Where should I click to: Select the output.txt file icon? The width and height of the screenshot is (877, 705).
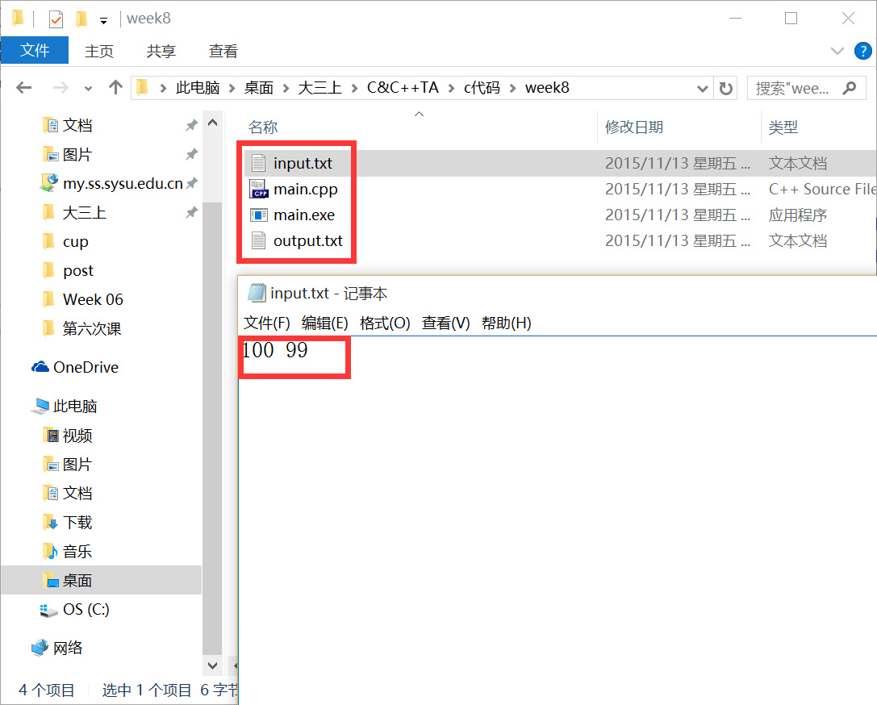point(258,240)
